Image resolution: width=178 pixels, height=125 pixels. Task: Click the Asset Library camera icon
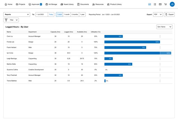(x=62, y=4)
